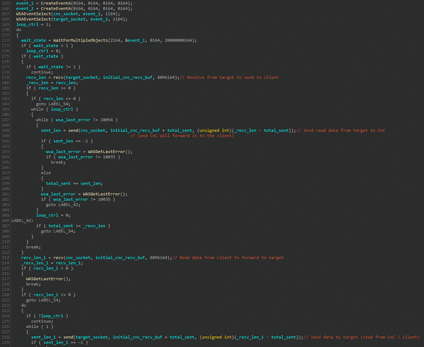This screenshot has width=424, height=347.
Task: Click the 'LABEL_42:' label definition
Action: pyautogui.click(x=22, y=220)
